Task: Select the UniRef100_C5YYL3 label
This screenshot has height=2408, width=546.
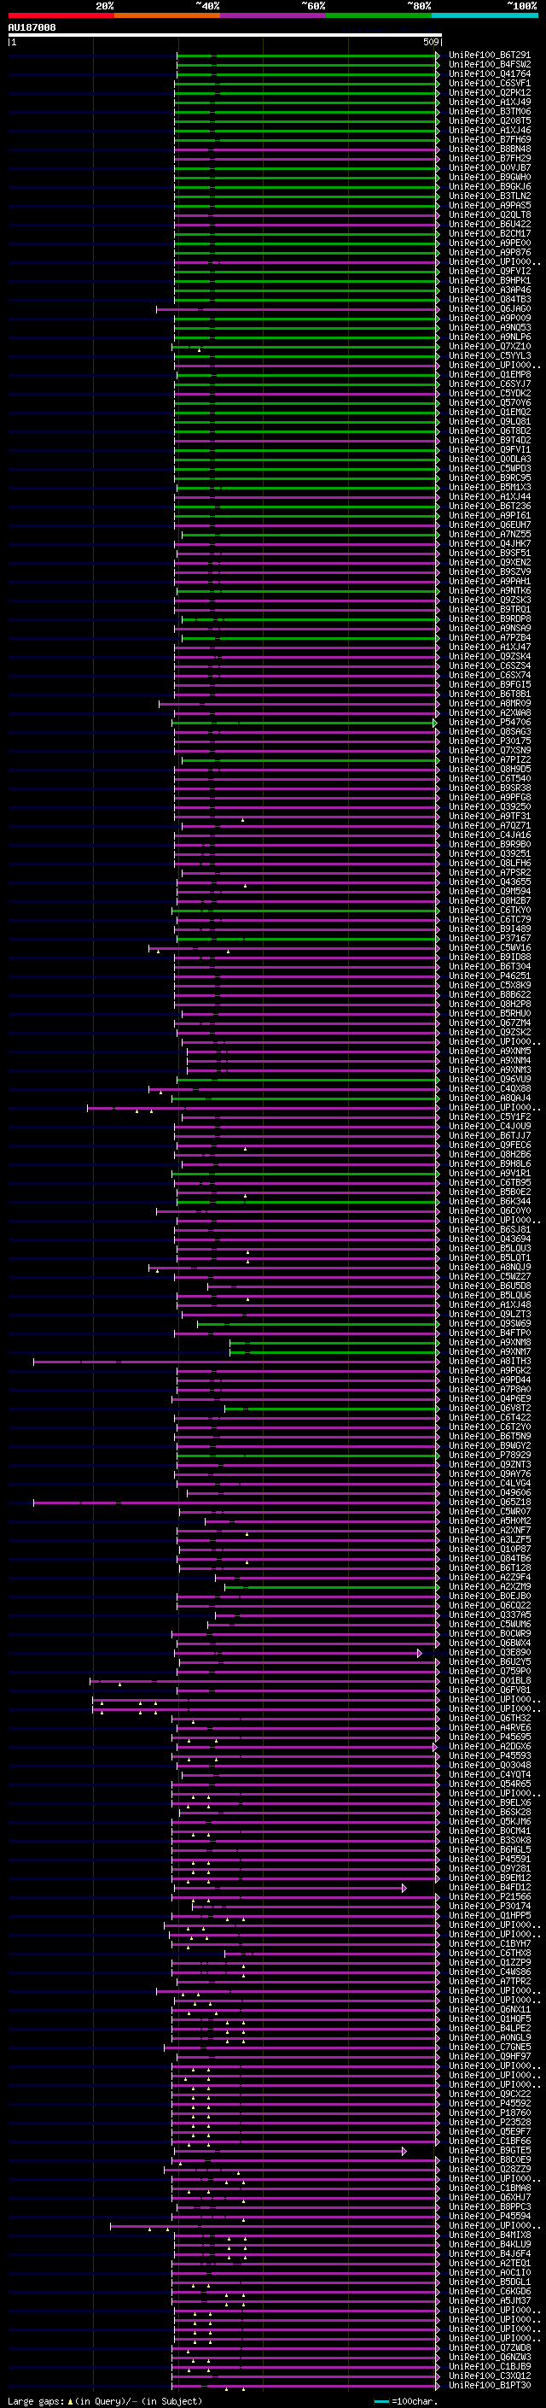Action: [x=489, y=356]
